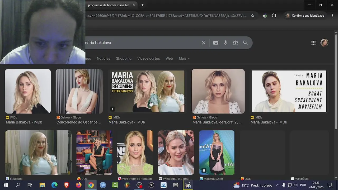Click the 'Maria Bakalova - IMDb' caption under Take 5 image
This screenshot has height=190, width=338.
click(269, 122)
